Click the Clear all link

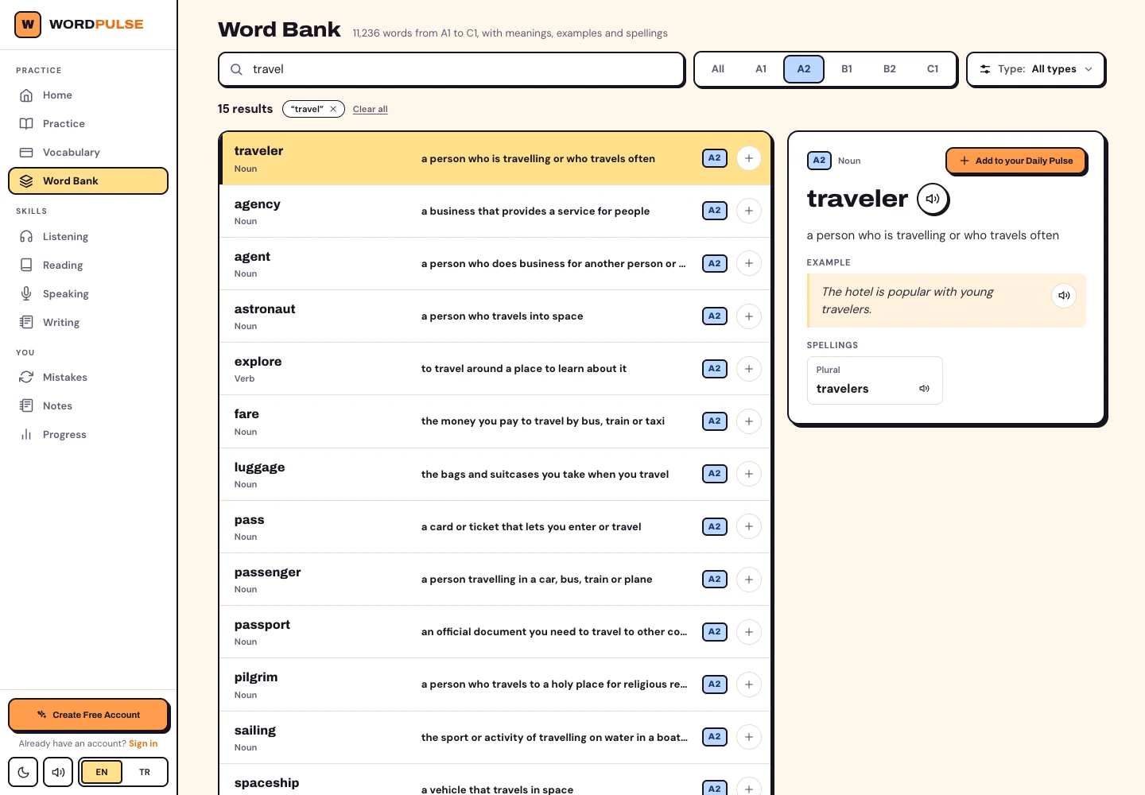pyautogui.click(x=371, y=109)
